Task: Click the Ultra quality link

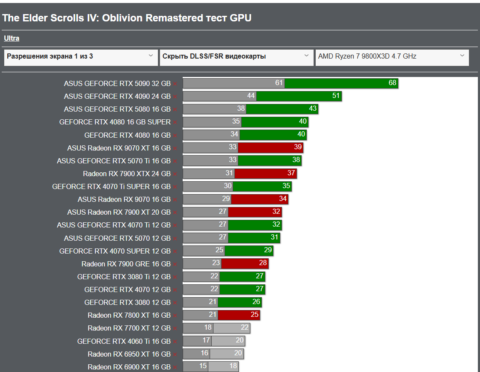Action: (x=12, y=38)
